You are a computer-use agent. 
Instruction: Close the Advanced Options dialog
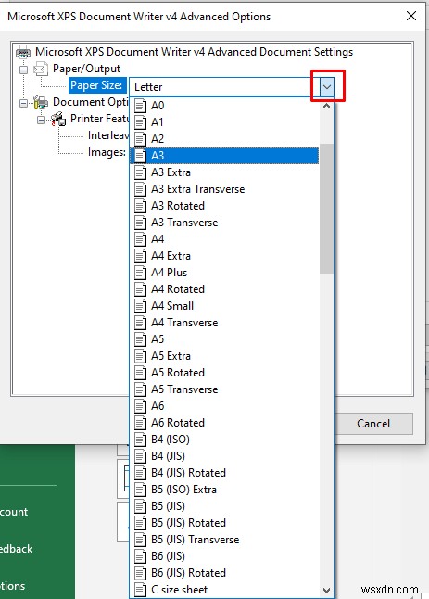[x=411, y=16]
